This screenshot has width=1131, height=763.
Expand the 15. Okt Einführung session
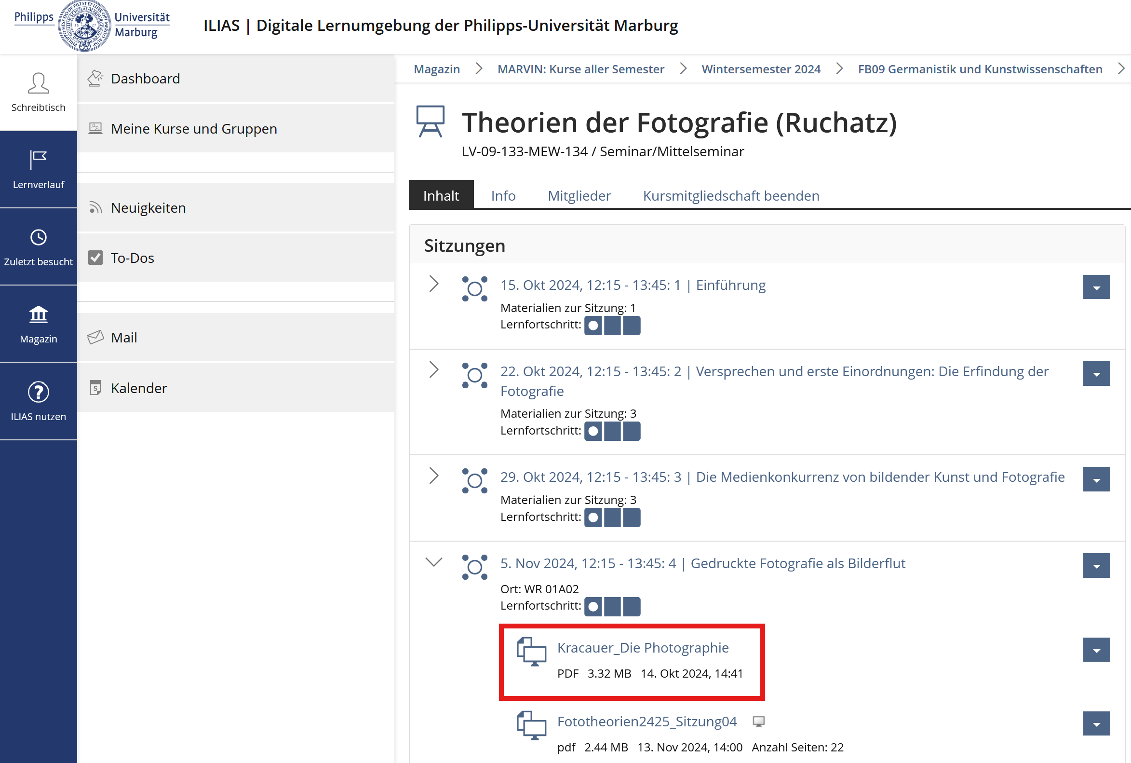434,284
